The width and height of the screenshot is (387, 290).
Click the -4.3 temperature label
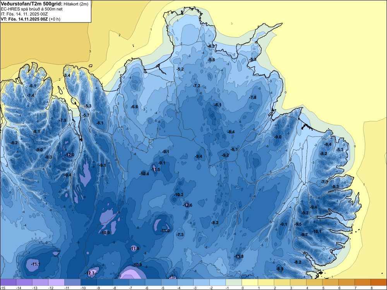tap(211, 46)
